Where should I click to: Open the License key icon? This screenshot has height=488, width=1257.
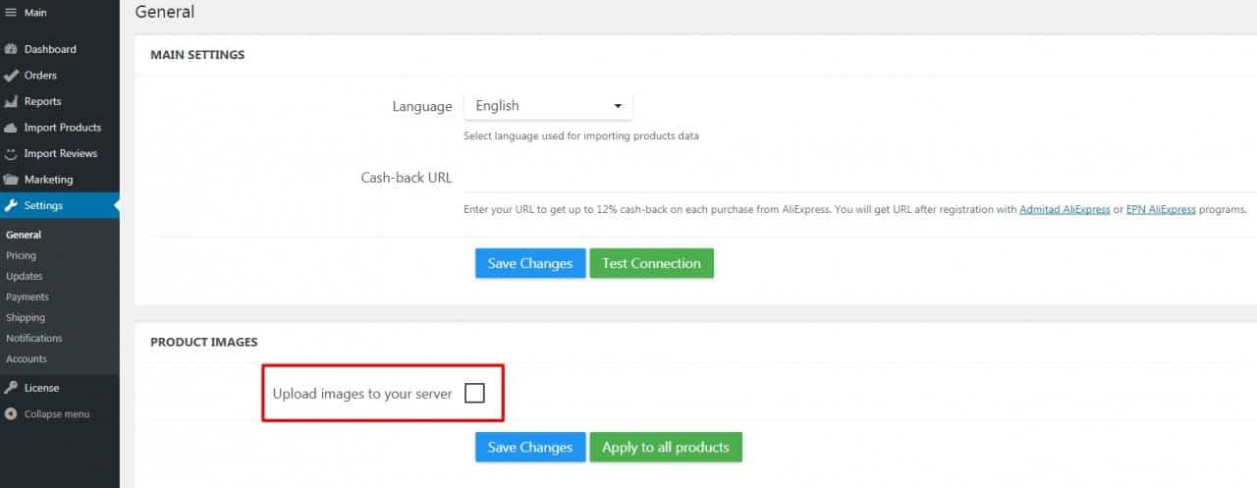(x=11, y=388)
